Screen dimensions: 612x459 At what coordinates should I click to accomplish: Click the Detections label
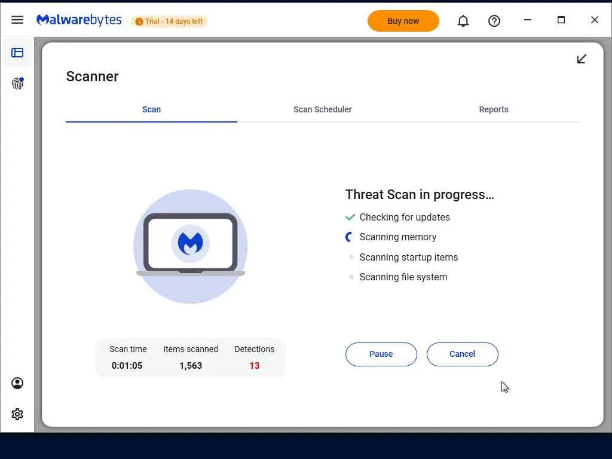[x=255, y=349]
